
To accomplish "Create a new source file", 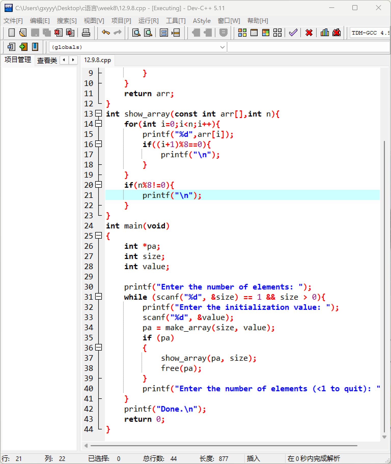I will click(11, 33).
